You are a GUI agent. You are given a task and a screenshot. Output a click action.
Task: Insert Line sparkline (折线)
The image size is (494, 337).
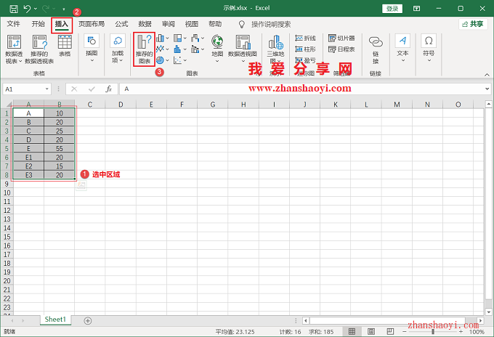point(305,38)
